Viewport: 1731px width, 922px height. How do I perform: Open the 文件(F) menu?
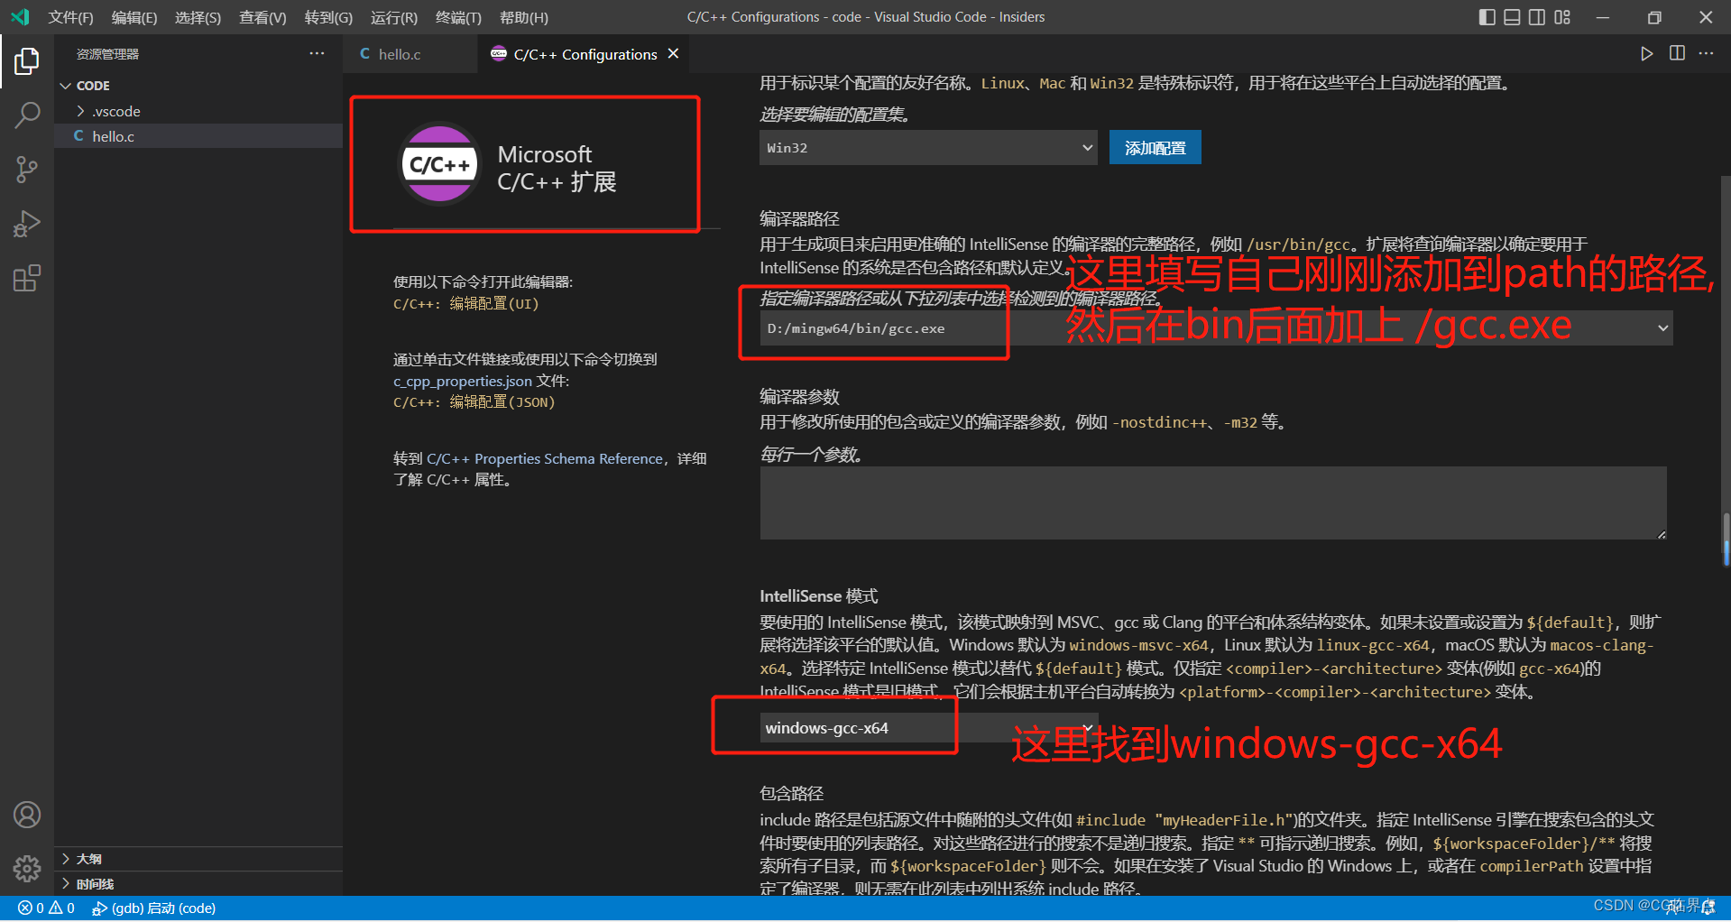pyautogui.click(x=70, y=17)
